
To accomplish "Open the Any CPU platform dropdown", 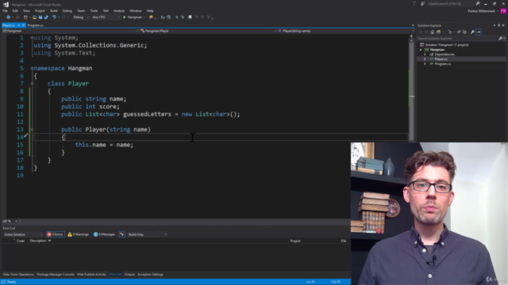I will [x=106, y=17].
